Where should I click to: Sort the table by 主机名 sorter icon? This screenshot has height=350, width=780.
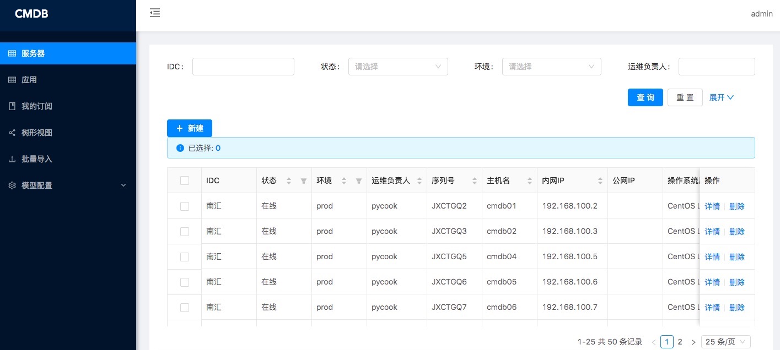click(x=529, y=181)
